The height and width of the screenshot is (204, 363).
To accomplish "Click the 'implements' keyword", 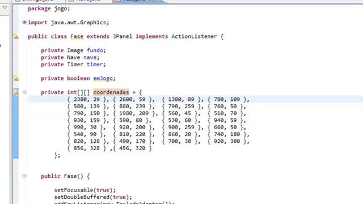I will point(152,36).
